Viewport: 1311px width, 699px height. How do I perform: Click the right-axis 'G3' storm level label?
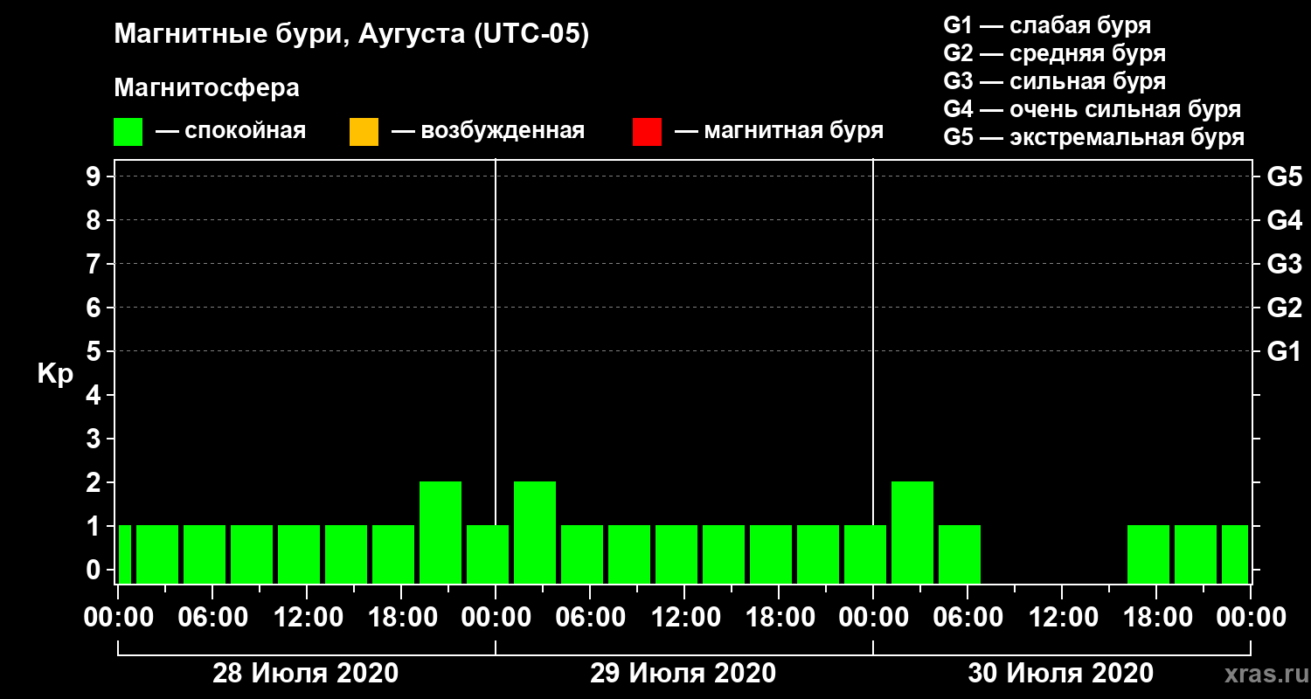[1285, 265]
